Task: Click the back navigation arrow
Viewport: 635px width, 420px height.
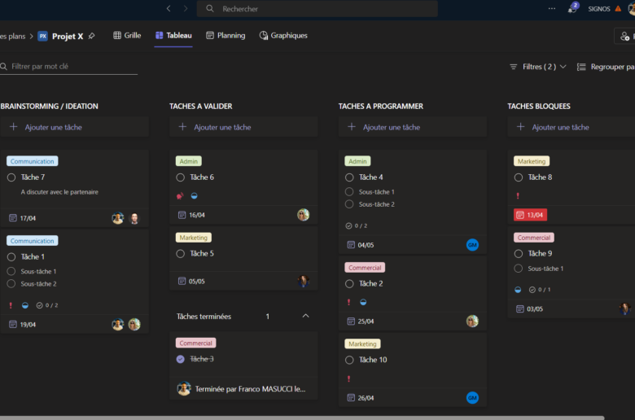Action: [169, 9]
